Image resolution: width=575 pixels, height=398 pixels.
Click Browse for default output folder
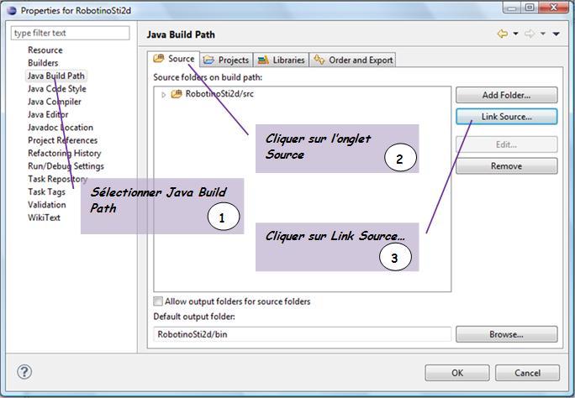(x=506, y=334)
